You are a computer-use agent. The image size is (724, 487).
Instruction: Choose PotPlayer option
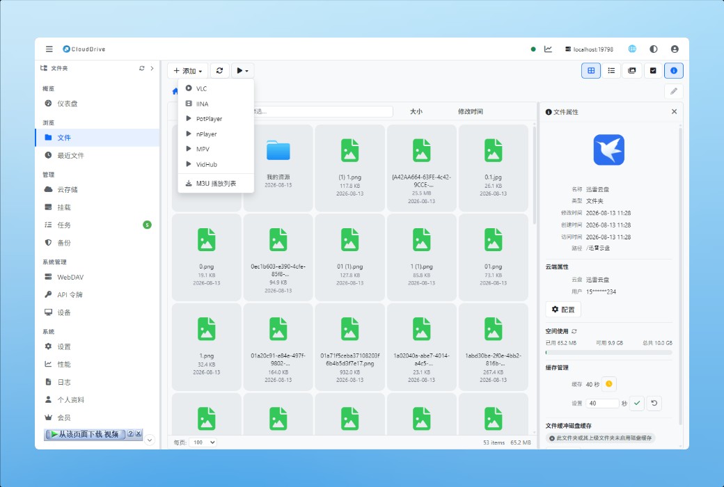click(216, 119)
